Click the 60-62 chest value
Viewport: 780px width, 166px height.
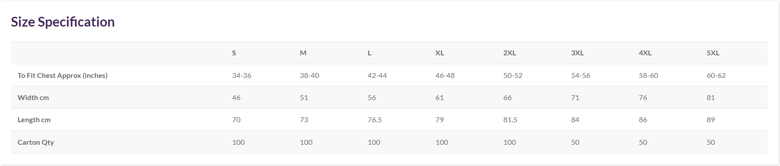pyautogui.click(x=716, y=75)
